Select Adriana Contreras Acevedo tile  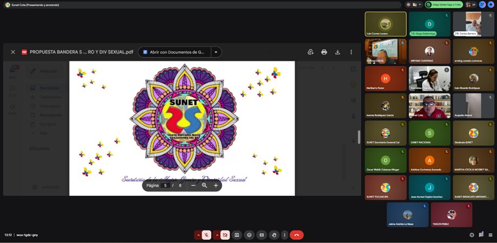429,160
